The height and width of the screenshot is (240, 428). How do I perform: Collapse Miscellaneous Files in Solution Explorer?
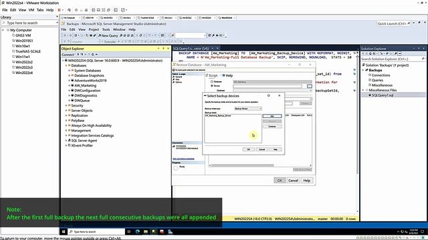tap(363, 90)
